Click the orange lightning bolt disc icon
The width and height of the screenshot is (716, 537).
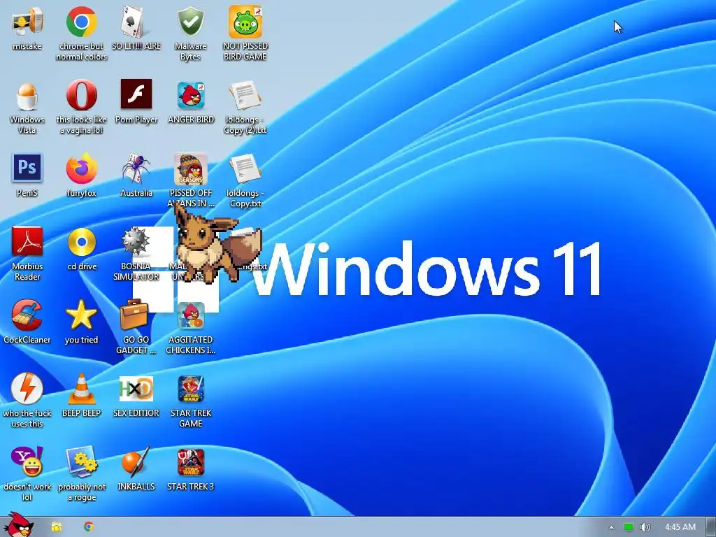[x=27, y=388]
